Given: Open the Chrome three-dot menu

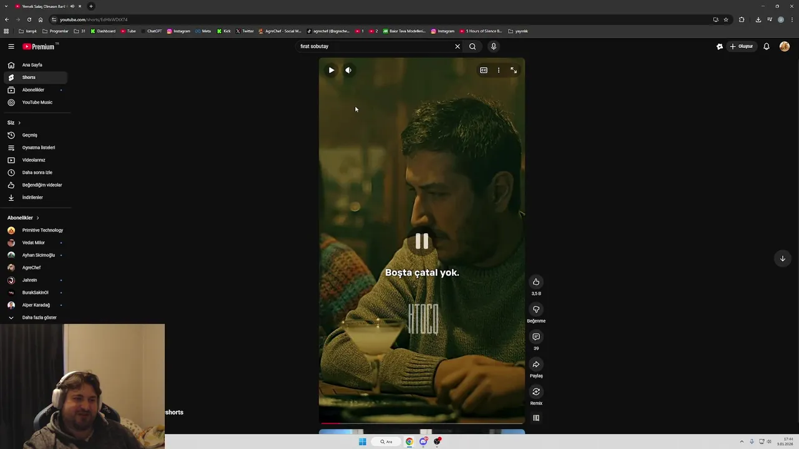Looking at the screenshot, I should click(791, 19).
